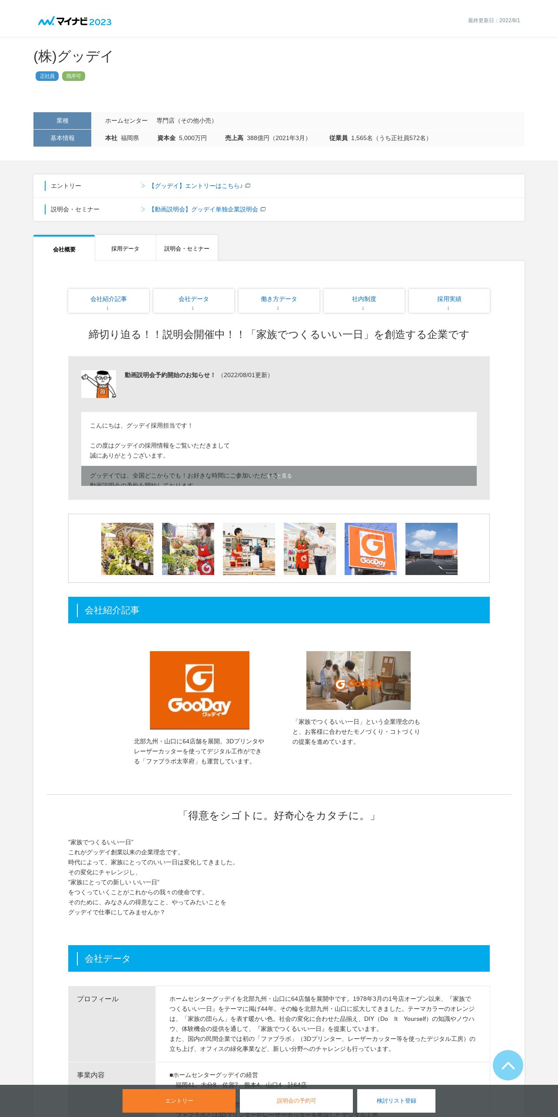Open the plants display thumbnail

pyautogui.click(x=127, y=549)
